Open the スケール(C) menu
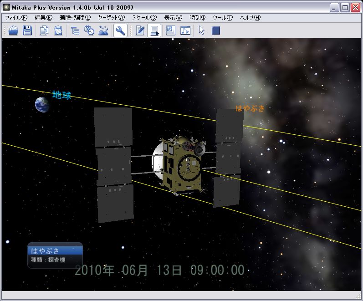Screen dimensions: 363x301 point(144,18)
